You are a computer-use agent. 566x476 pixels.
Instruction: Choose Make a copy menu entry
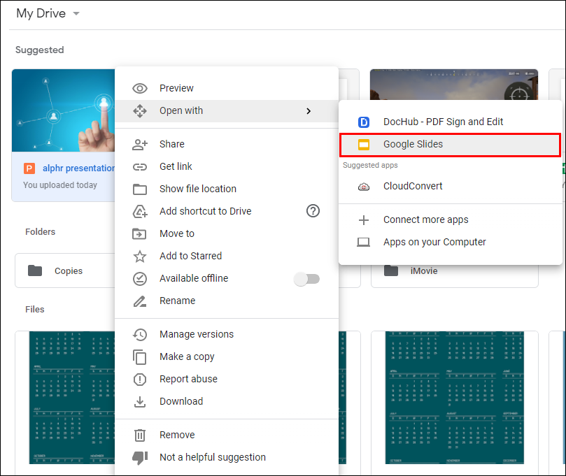[187, 356]
